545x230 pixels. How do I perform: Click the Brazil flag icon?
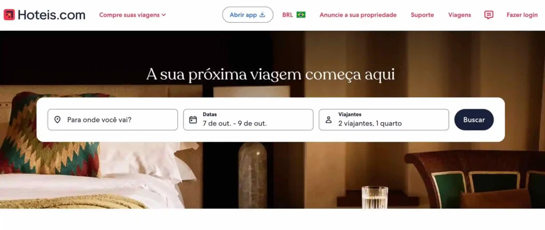[301, 15]
